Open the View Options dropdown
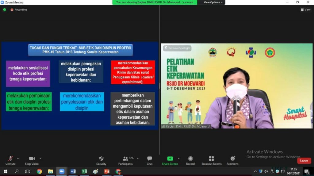Image resolution: width=314 pixels, height=176 pixels. tap(213, 2)
